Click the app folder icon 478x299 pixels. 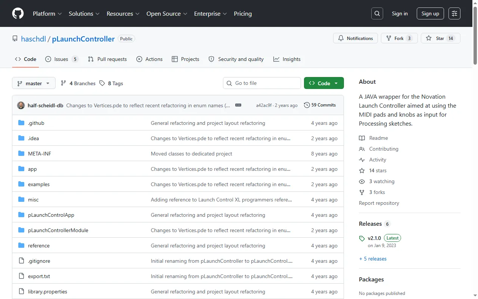pyautogui.click(x=21, y=169)
